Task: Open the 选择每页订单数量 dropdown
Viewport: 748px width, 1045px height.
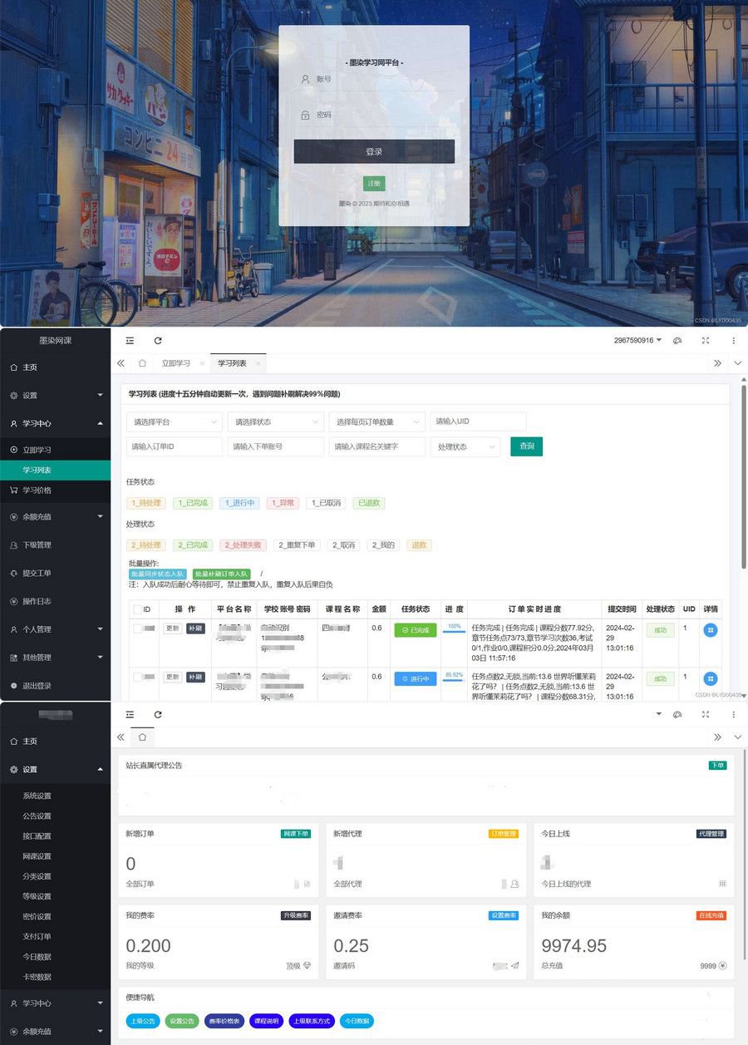Action: tap(376, 422)
